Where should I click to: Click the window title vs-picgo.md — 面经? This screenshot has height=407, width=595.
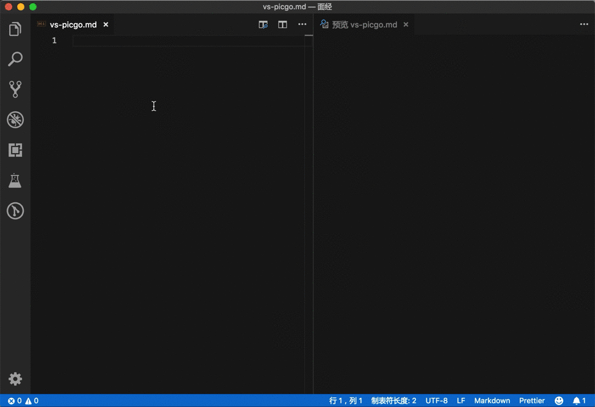[297, 7]
